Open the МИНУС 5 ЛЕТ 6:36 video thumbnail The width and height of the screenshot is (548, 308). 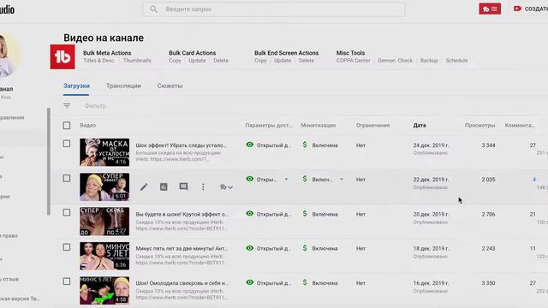[x=104, y=256]
